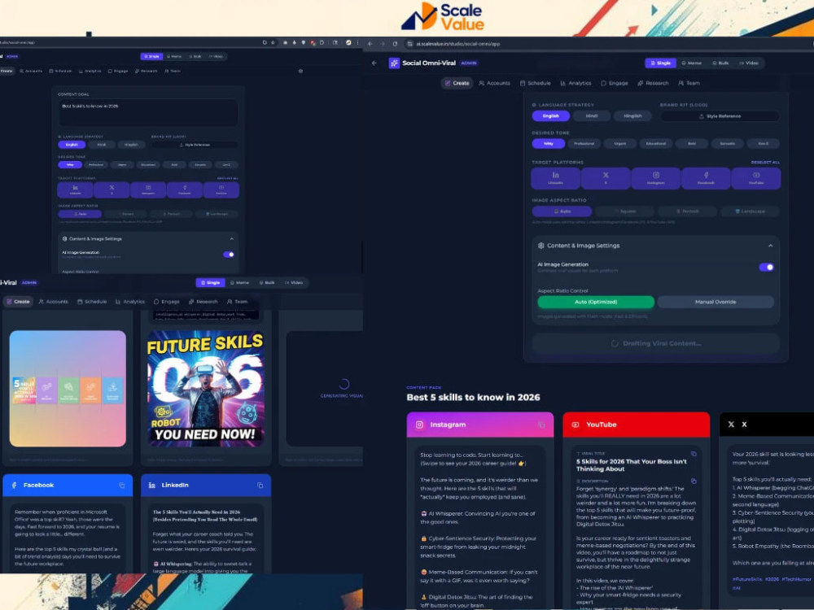Open the Analytics tab in right window
814x610 pixels.
pos(575,83)
